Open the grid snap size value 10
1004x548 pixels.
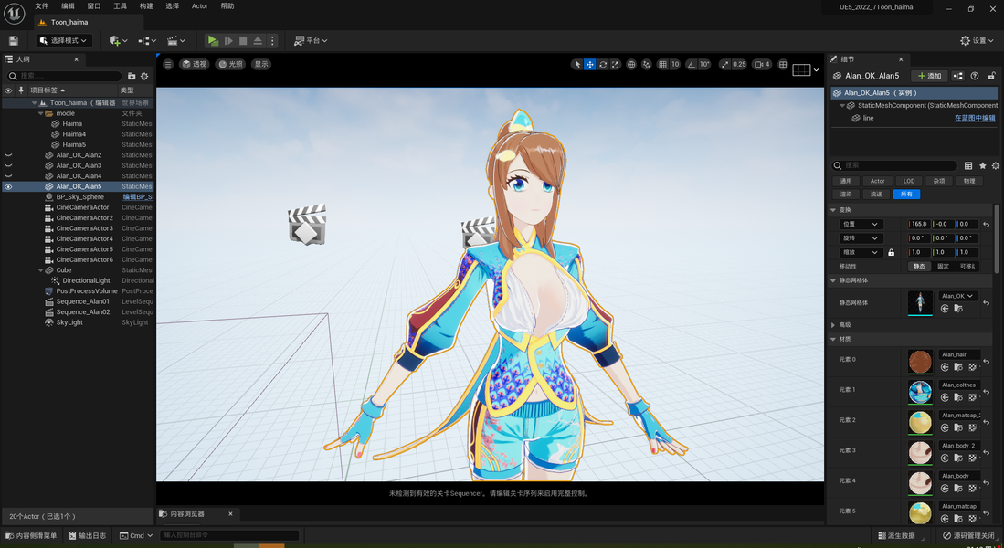[675, 64]
